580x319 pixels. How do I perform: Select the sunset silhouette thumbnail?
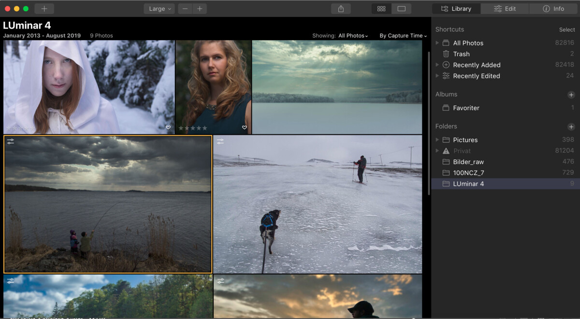(318, 296)
